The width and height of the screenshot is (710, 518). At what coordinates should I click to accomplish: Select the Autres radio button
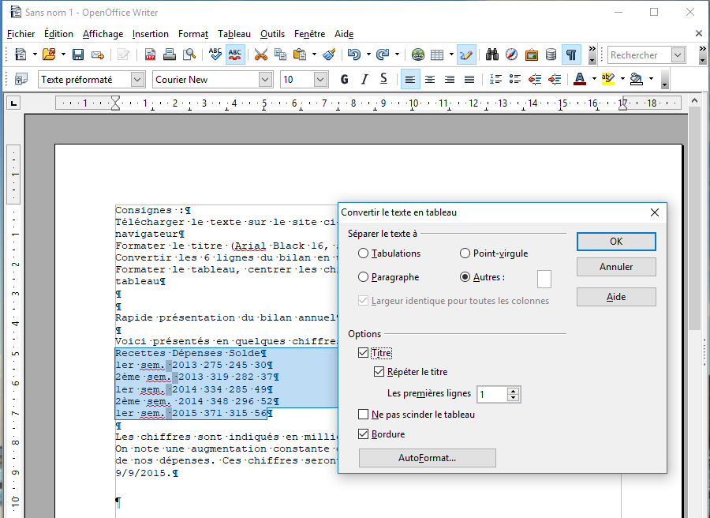(x=465, y=277)
